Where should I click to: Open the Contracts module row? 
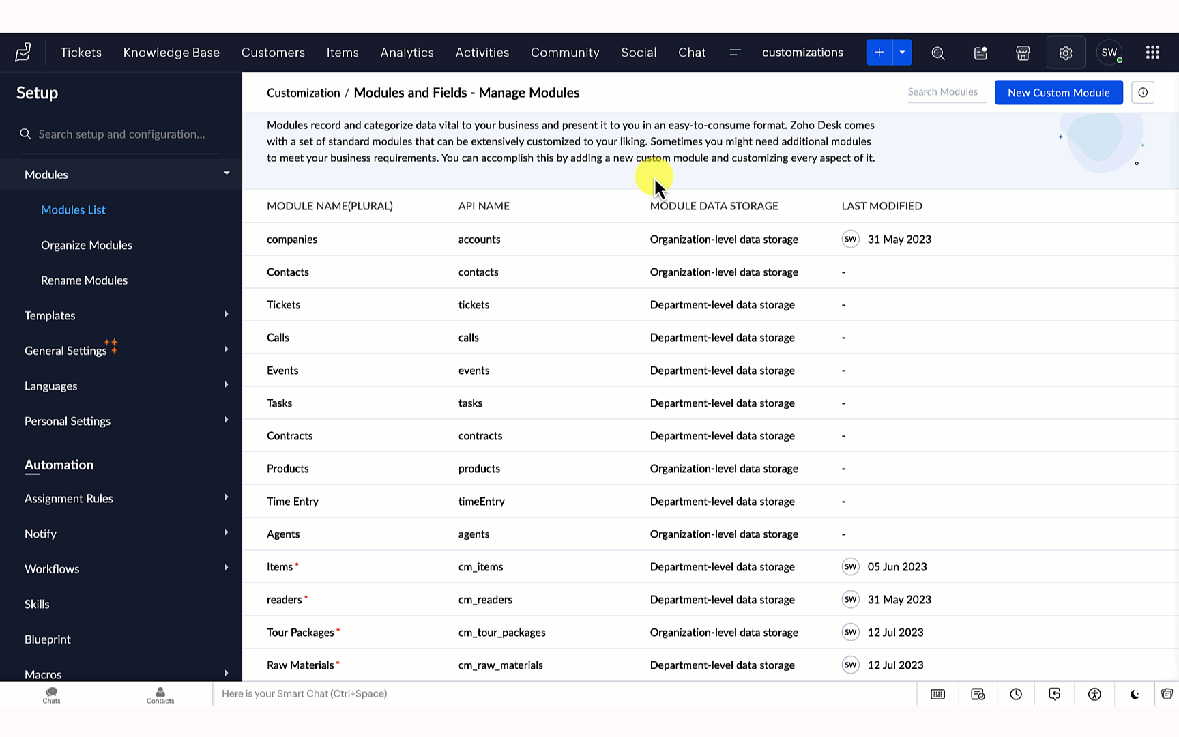point(710,435)
